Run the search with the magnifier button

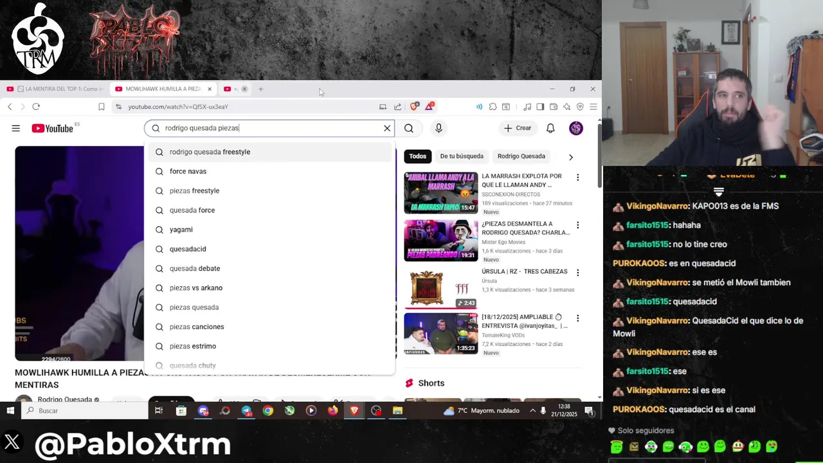point(409,128)
